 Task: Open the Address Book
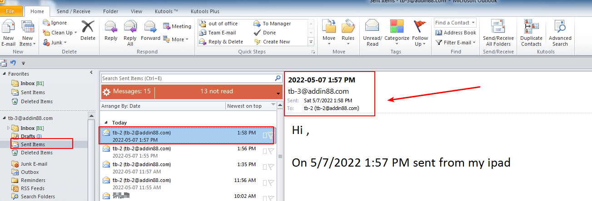click(455, 33)
